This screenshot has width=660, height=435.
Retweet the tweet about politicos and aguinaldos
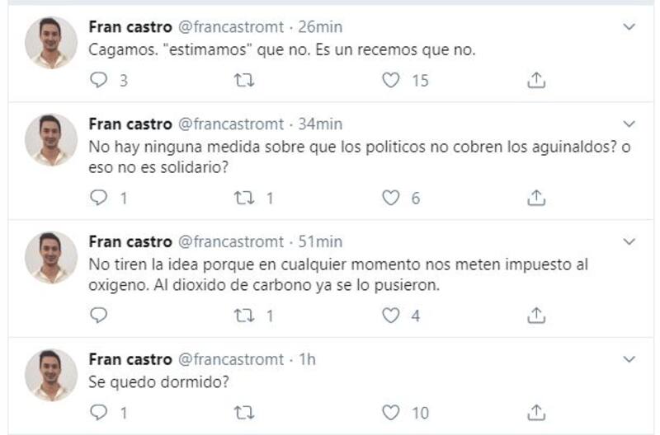pos(245,198)
